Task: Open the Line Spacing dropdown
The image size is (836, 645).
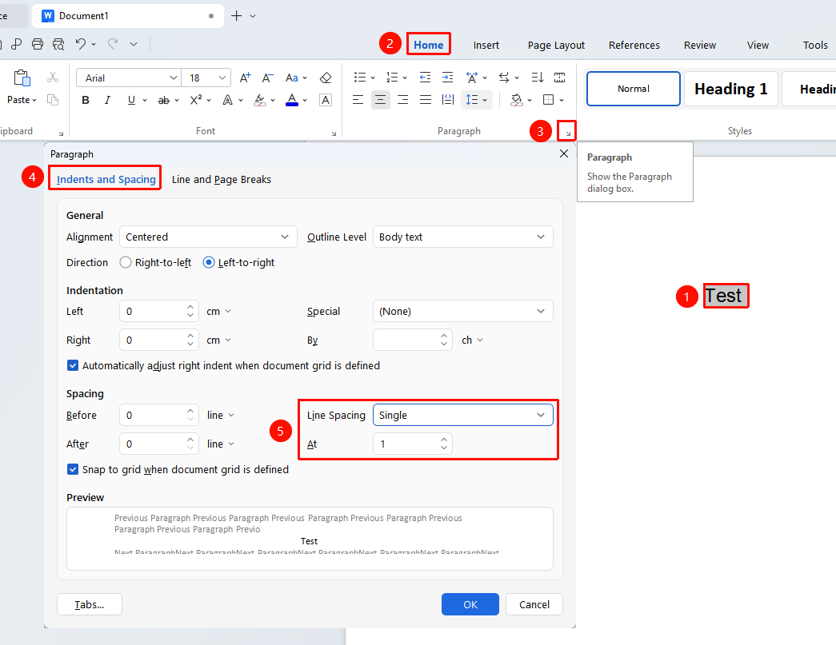Action: coord(462,415)
